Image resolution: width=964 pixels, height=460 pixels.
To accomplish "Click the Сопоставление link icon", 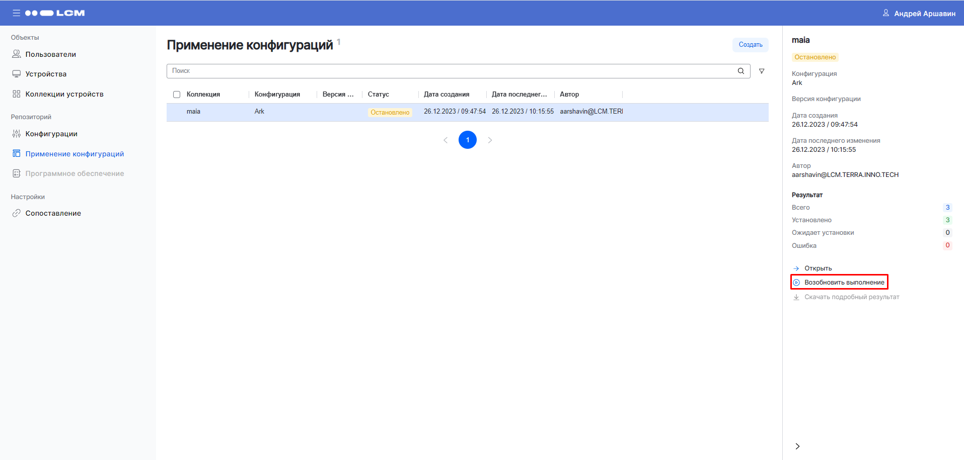I will [17, 213].
